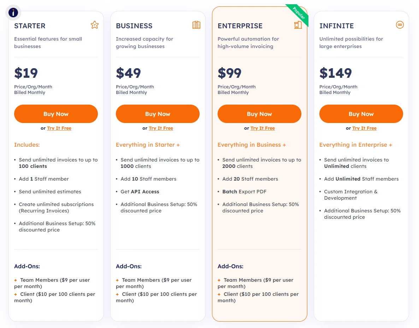
Task: Click plus icon beside Business Team Members add-on
Action: (117, 280)
